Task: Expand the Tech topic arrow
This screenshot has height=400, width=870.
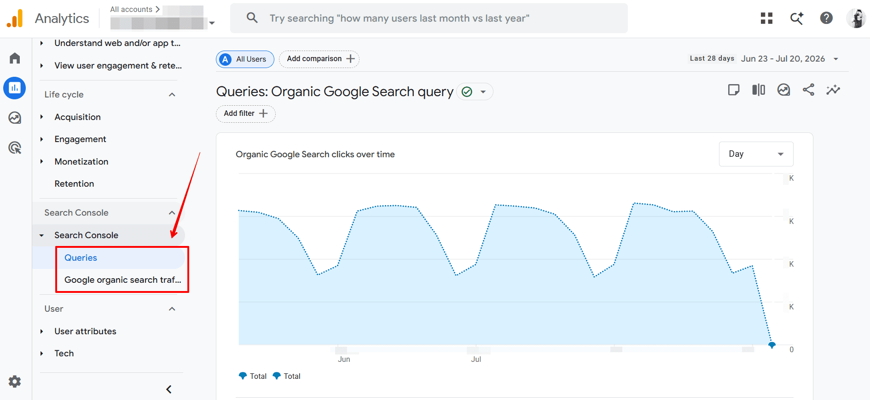Action: pyautogui.click(x=41, y=354)
